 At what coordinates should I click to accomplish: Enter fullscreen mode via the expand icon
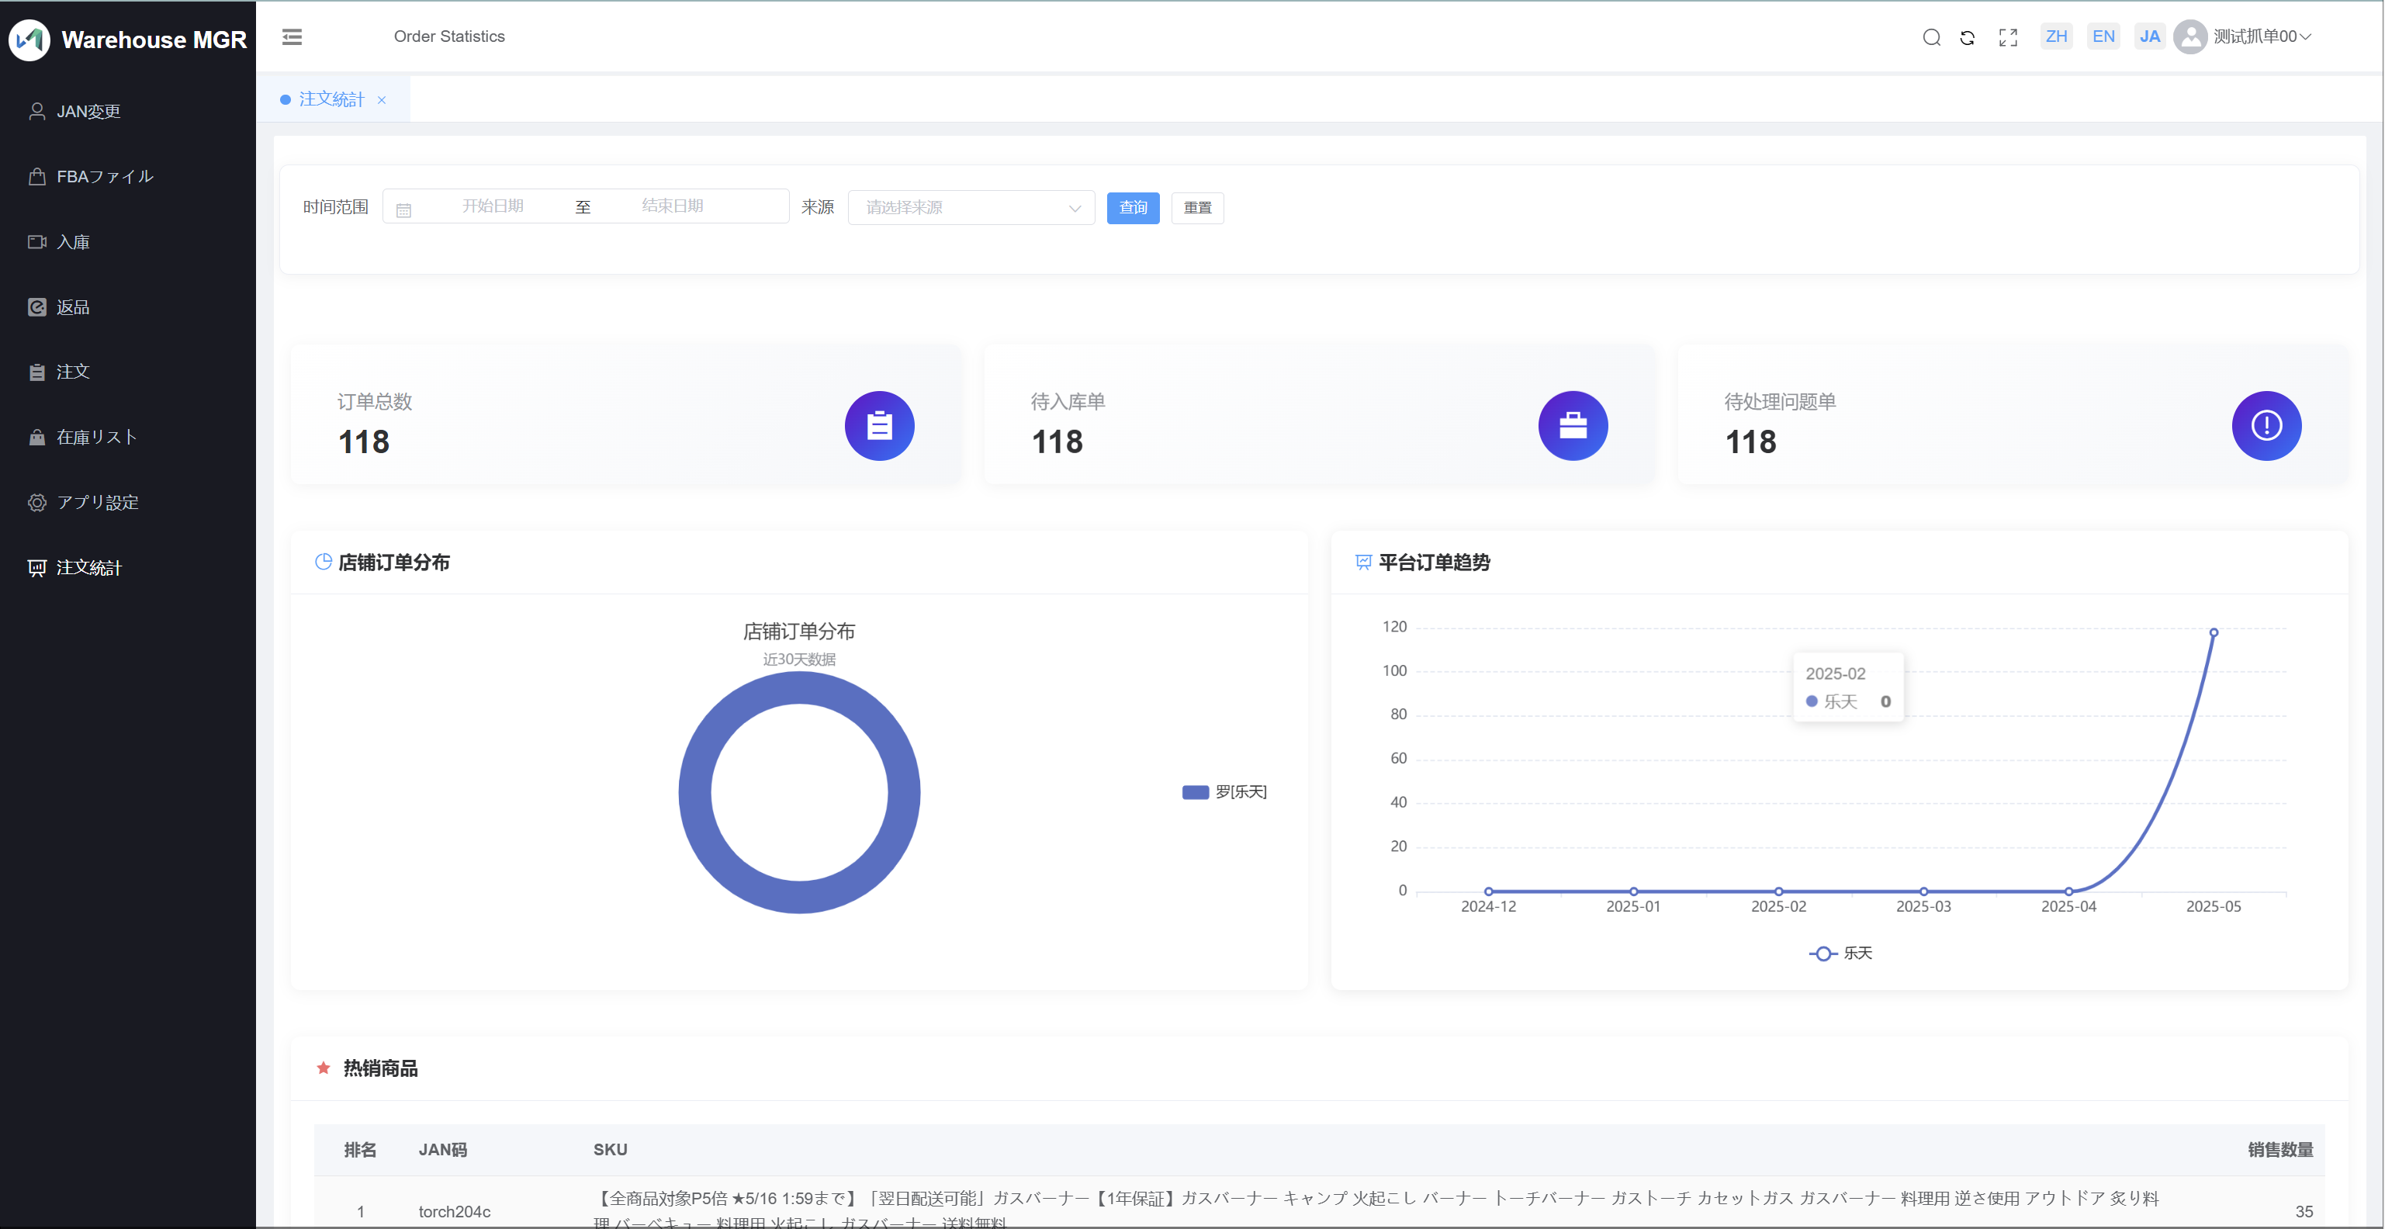pos(2007,37)
